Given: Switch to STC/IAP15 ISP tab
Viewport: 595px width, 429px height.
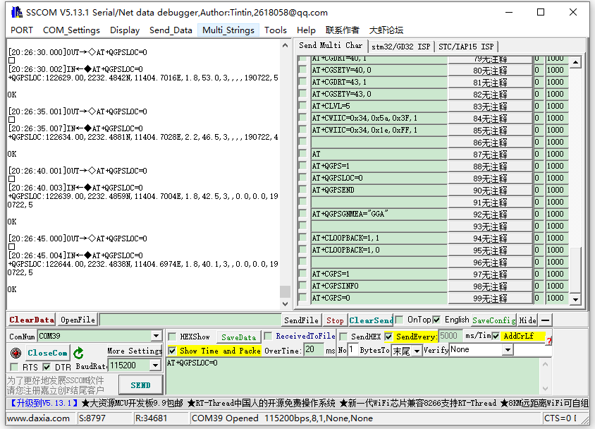Looking at the screenshot, I should 466,47.
